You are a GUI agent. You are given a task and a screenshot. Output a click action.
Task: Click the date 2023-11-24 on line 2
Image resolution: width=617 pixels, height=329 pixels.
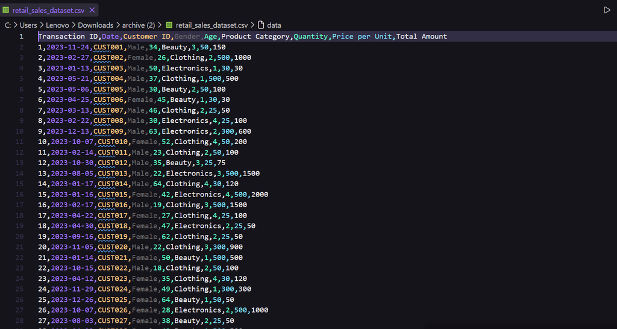pos(68,47)
